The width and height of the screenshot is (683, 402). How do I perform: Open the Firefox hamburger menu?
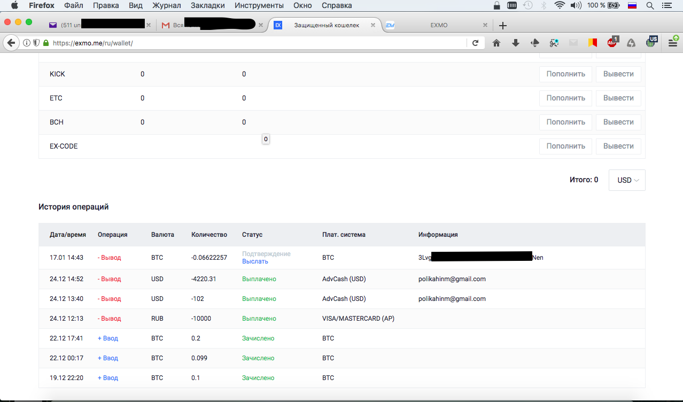pyautogui.click(x=673, y=43)
